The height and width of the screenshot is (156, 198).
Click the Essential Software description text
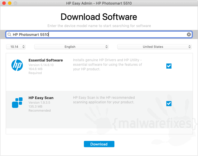click(x=108, y=65)
